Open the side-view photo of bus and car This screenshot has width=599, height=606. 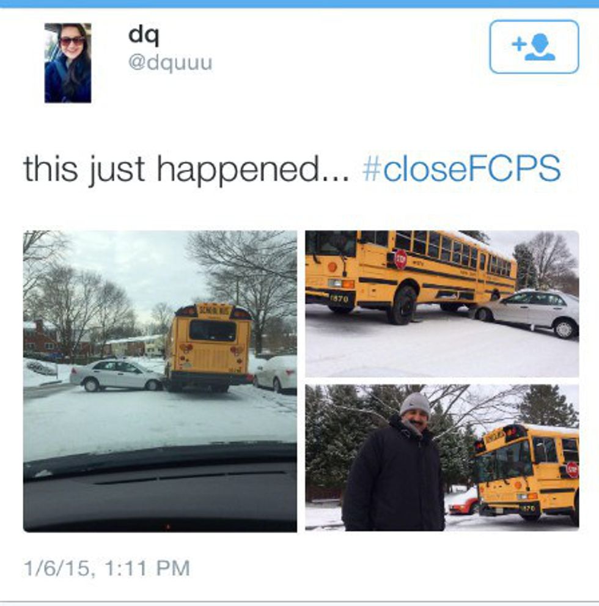[x=442, y=304]
